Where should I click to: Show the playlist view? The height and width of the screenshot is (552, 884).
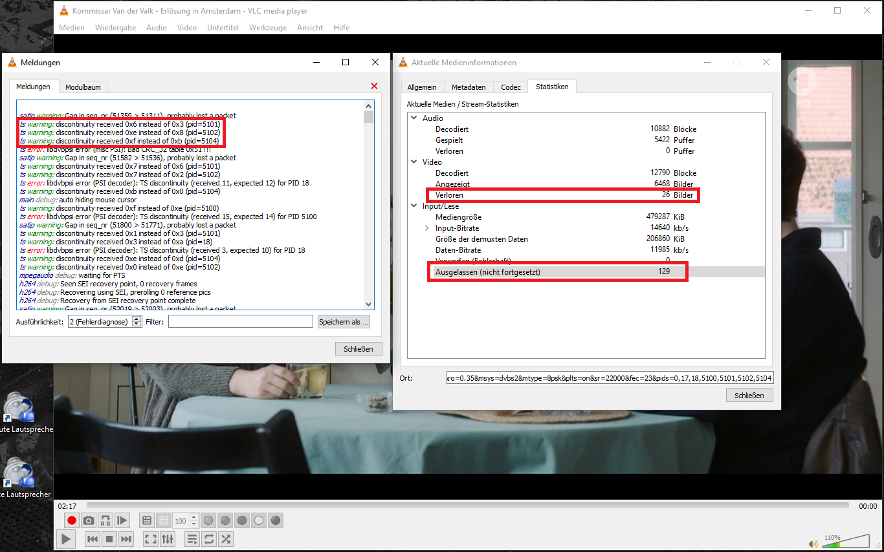tap(192, 539)
